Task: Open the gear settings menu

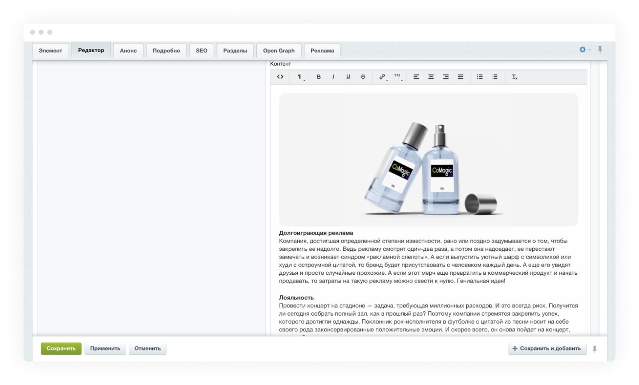Action: (x=585, y=50)
